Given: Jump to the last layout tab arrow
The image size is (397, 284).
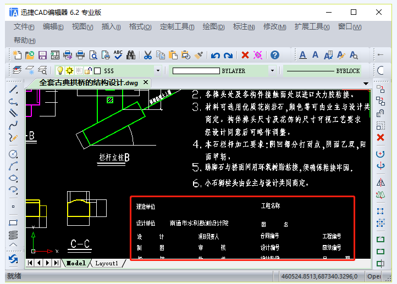Looking at the screenshot, I should (x=56, y=263).
